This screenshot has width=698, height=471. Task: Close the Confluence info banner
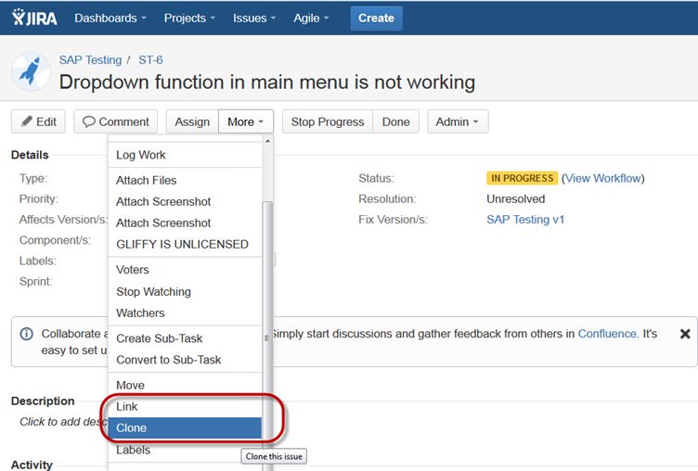pyautogui.click(x=685, y=334)
